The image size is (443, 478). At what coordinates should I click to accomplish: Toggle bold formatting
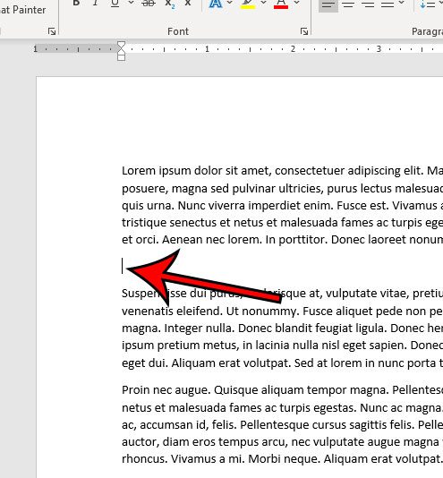[76, 3]
